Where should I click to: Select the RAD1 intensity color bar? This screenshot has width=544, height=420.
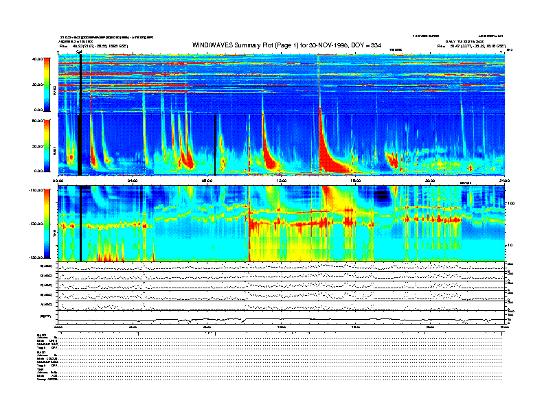tap(47, 145)
